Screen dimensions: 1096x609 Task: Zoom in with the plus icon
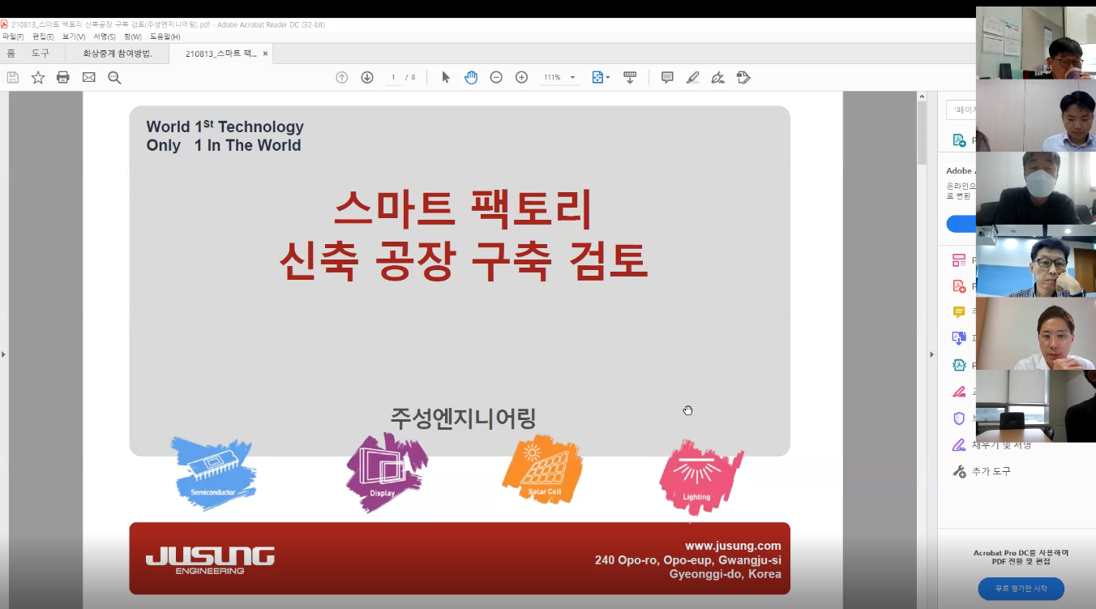click(521, 77)
